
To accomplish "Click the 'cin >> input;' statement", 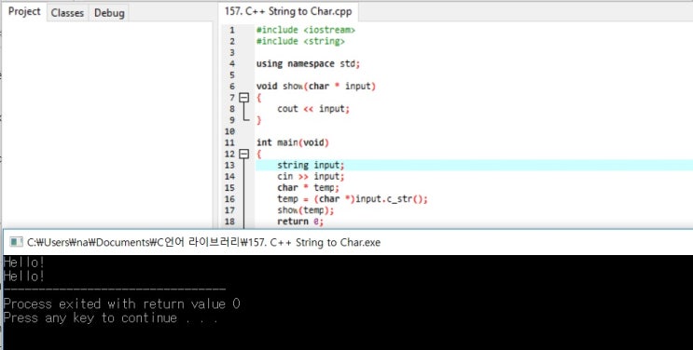I will (311, 177).
